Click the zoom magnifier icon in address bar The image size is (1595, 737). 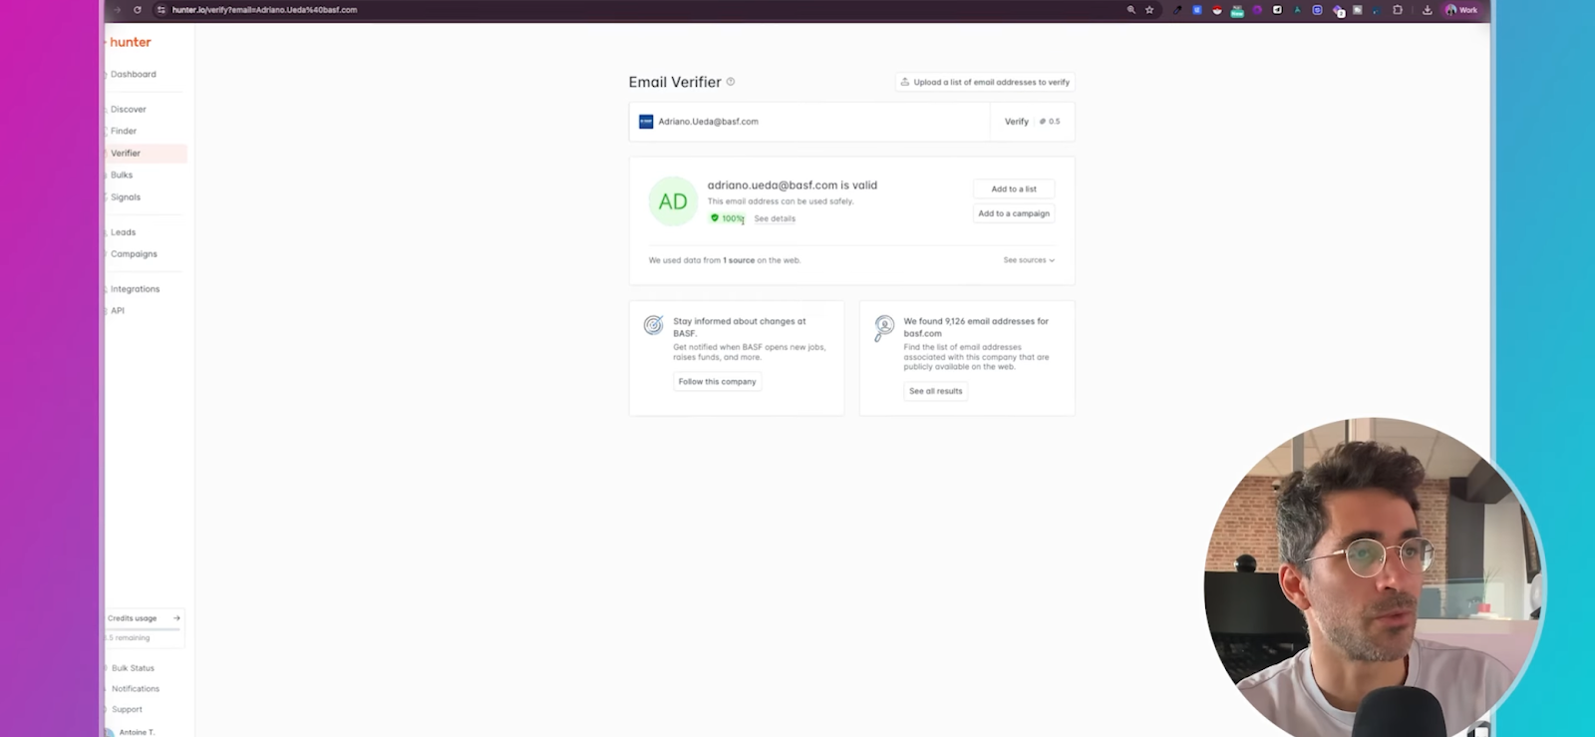[x=1130, y=10]
